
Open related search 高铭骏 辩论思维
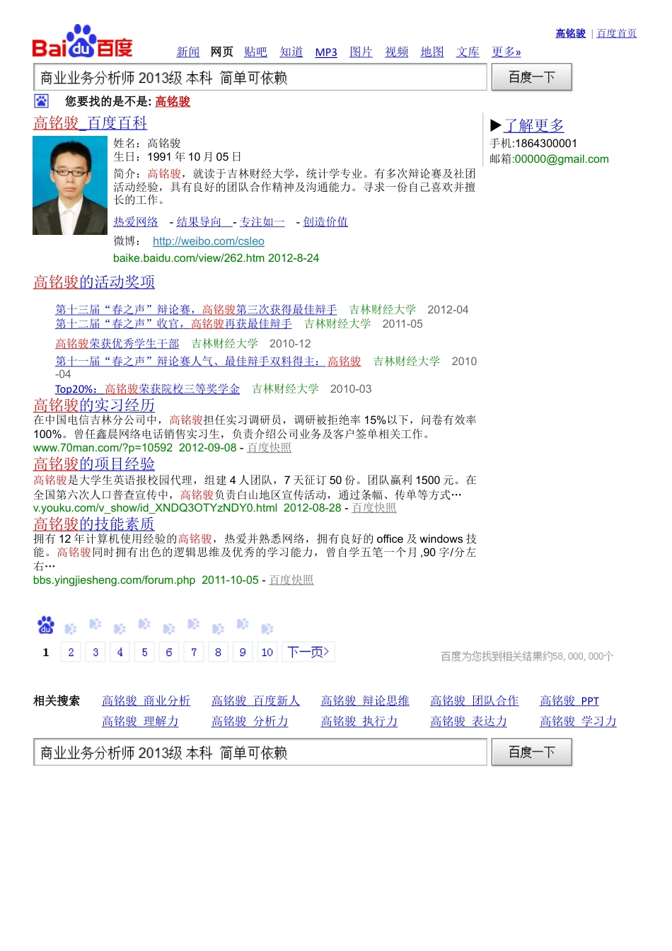click(365, 701)
